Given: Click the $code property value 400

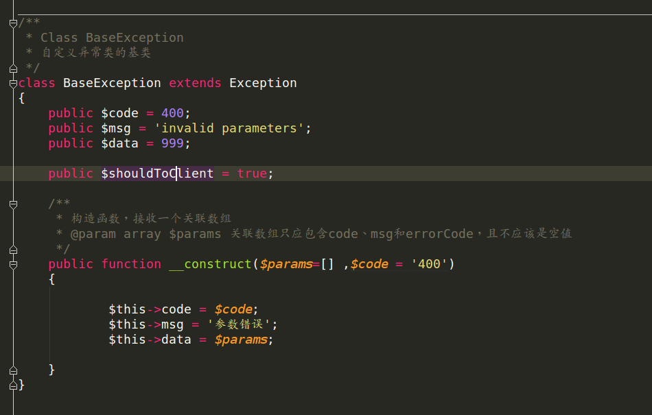Looking at the screenshot, I should pyautogui.click(x=172, y=113).
